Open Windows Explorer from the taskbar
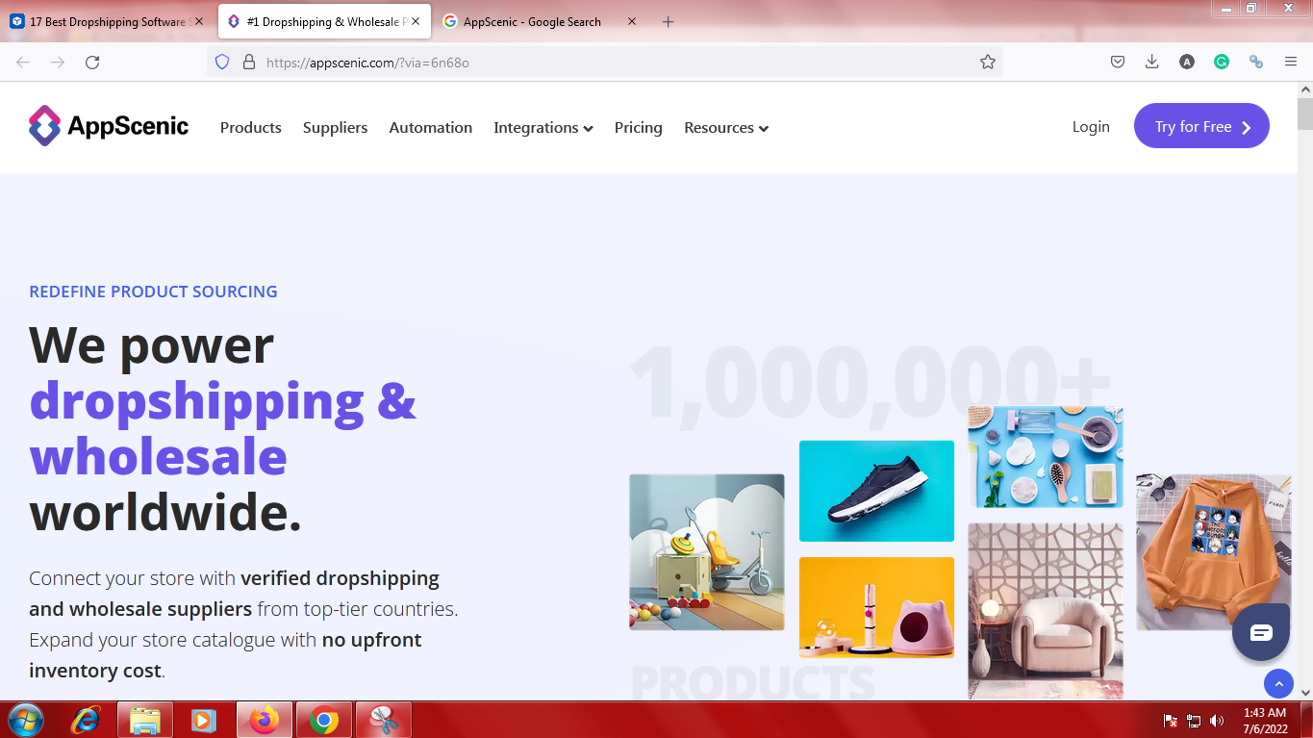Viewport: 1313px width, 738px height. coord(145,720)
